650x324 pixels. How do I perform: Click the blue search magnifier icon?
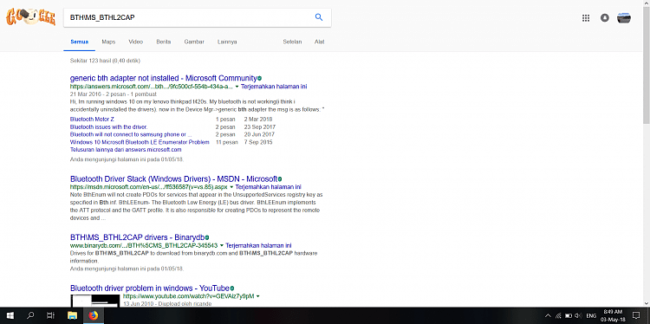tap(319, 17)
